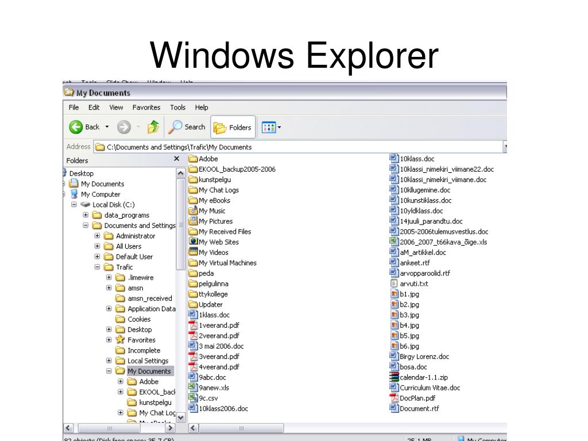Collapse Documents and Settings tree node
Image resolution: width=588 pixels, height=441 pixels.
click(x=86, y=225)
